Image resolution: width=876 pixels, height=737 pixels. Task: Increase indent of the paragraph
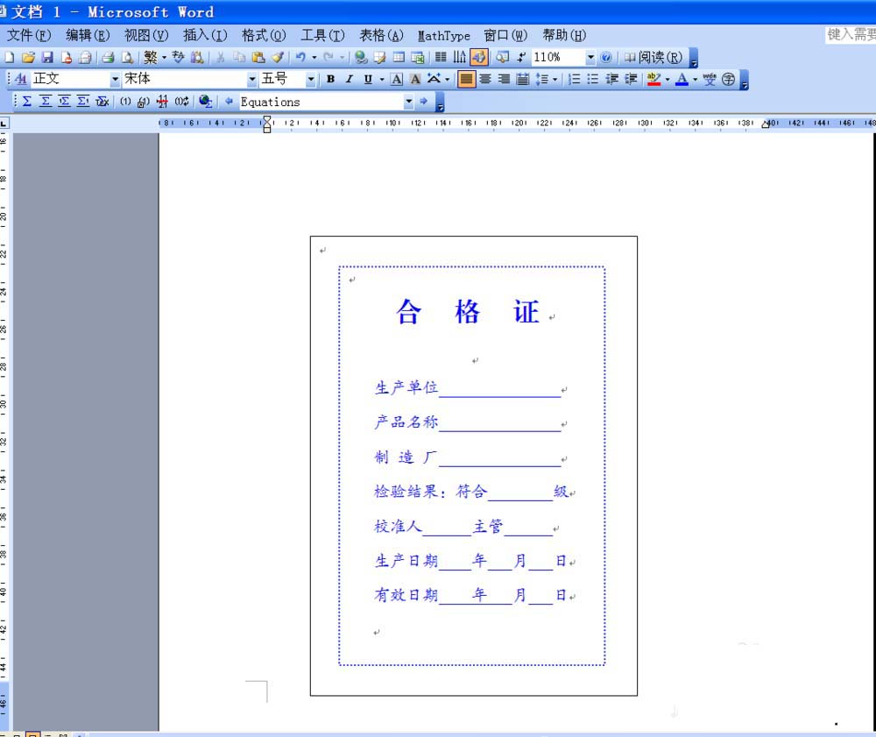coord(631,80)
